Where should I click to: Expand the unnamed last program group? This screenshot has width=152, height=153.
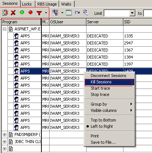click(5, 149)
